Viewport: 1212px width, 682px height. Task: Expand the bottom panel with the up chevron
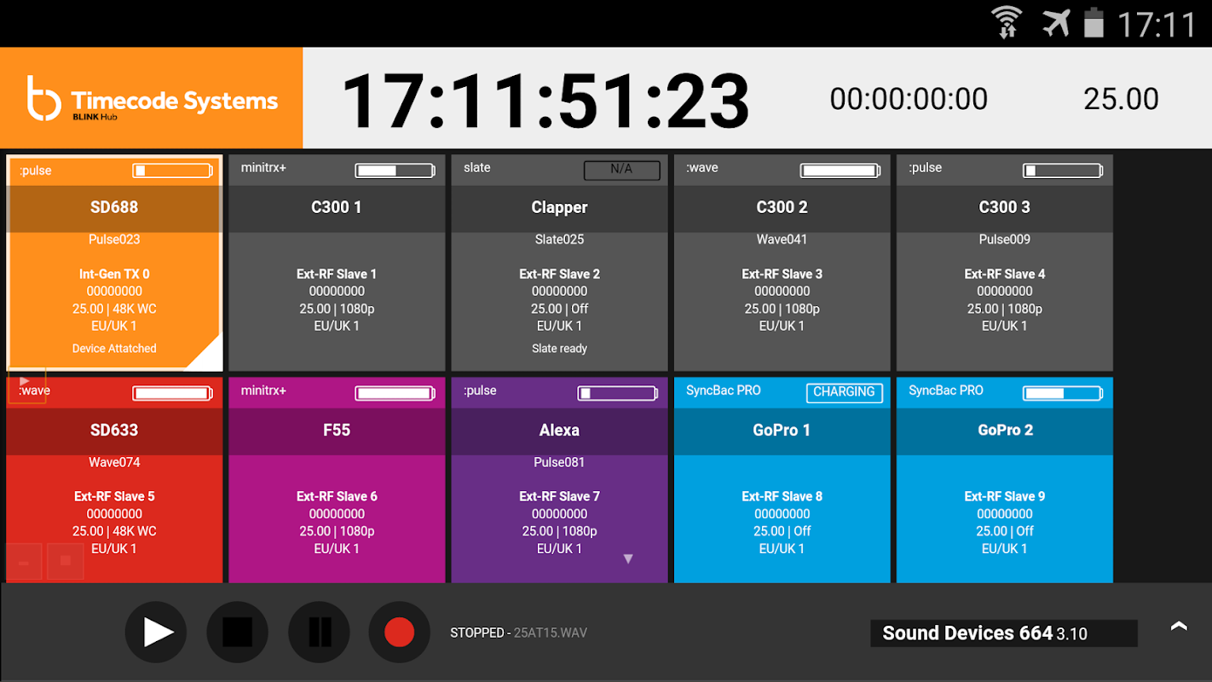point(1179,627)
